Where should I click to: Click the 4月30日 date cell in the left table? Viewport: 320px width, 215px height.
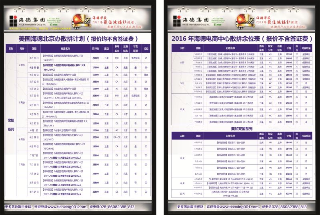pos(34,75)
